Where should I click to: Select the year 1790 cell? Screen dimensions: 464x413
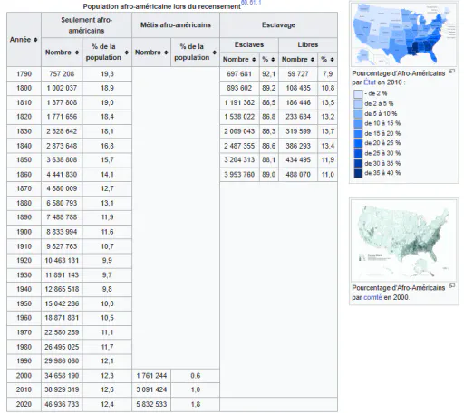coord(24,74)
